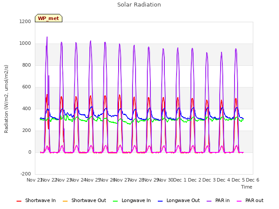Click the purple PAR in legend swatch
Viewport: 279px width, 209px height.
[209, 201]
